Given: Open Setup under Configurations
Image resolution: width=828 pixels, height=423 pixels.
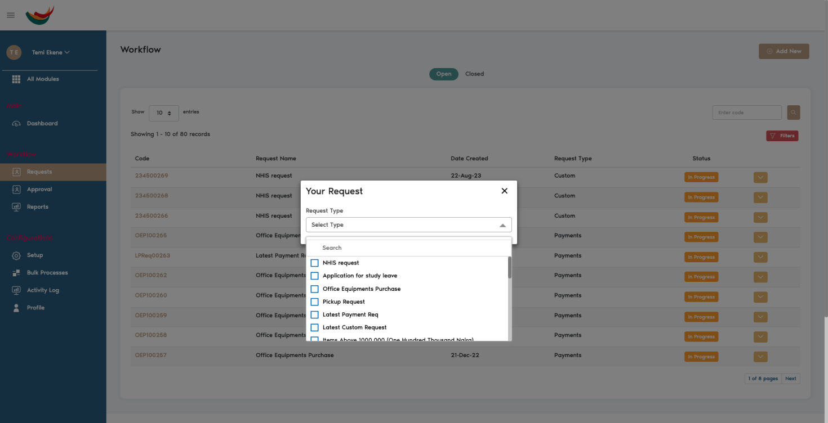Looking at the screenshot, I should click(35, 255).
